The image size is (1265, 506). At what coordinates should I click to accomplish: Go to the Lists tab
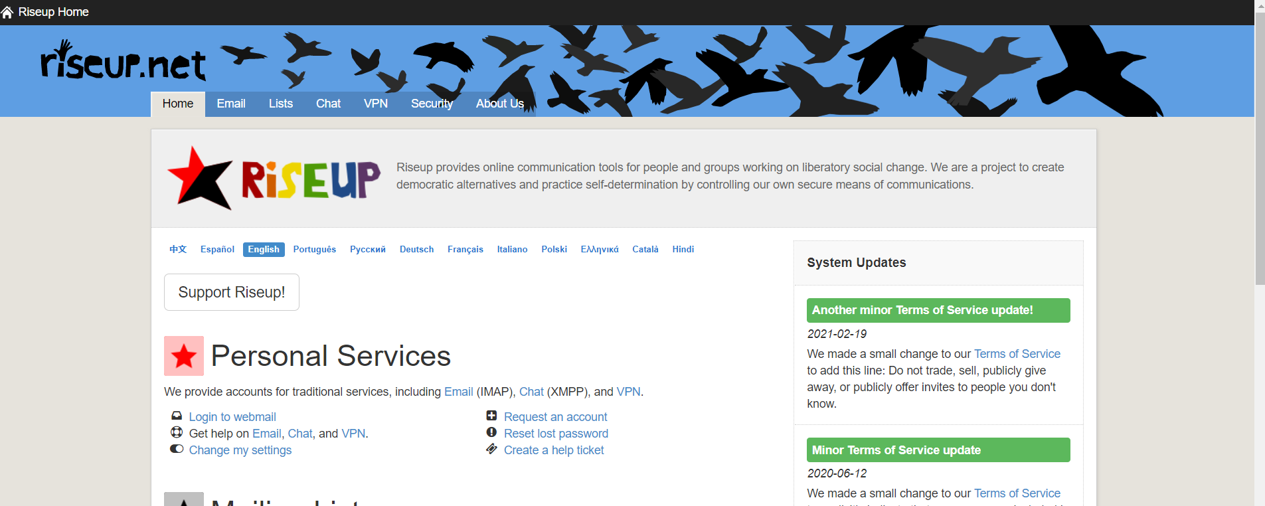point(281,104)
